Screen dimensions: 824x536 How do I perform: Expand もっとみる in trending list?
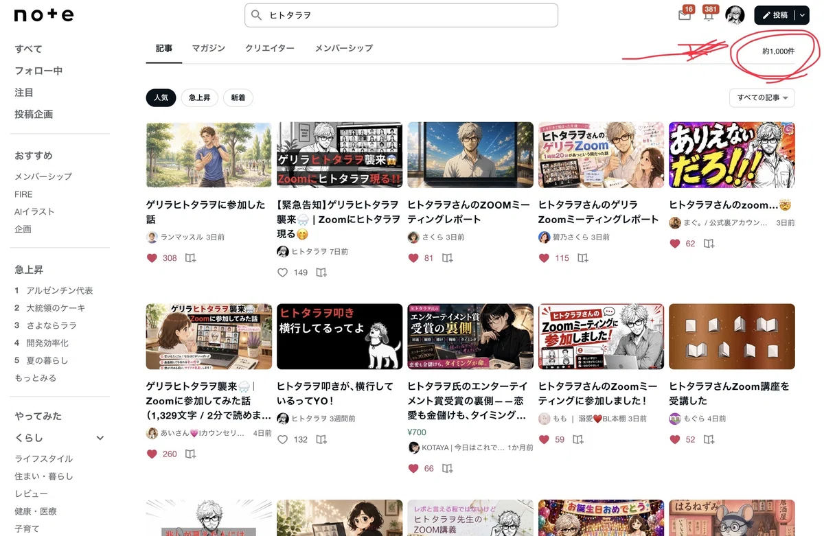coord(36,378)
